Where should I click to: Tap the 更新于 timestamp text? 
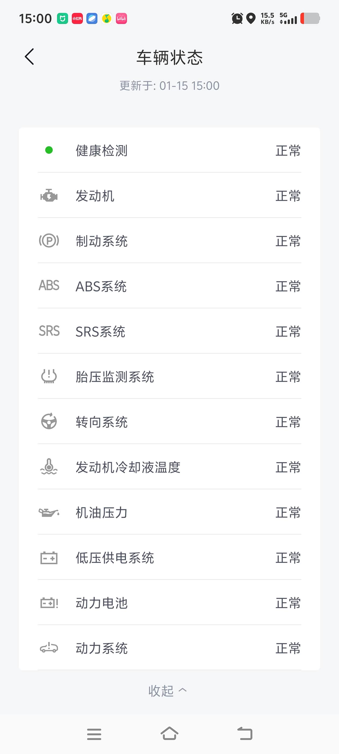click(x=169, y=86)
